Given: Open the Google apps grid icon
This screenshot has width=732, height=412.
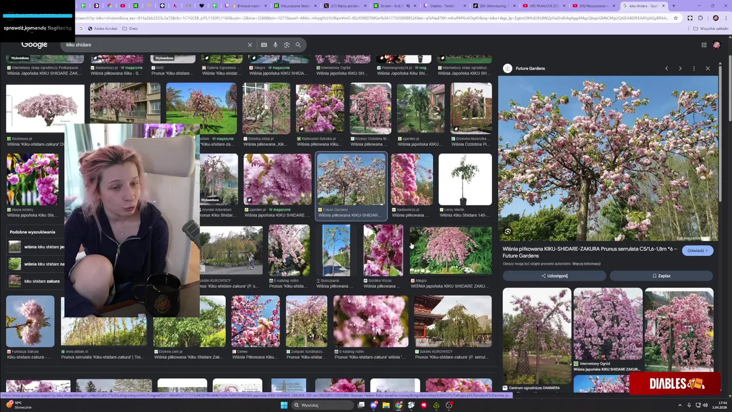Looking at the screenshot, I should coord(704,45).
